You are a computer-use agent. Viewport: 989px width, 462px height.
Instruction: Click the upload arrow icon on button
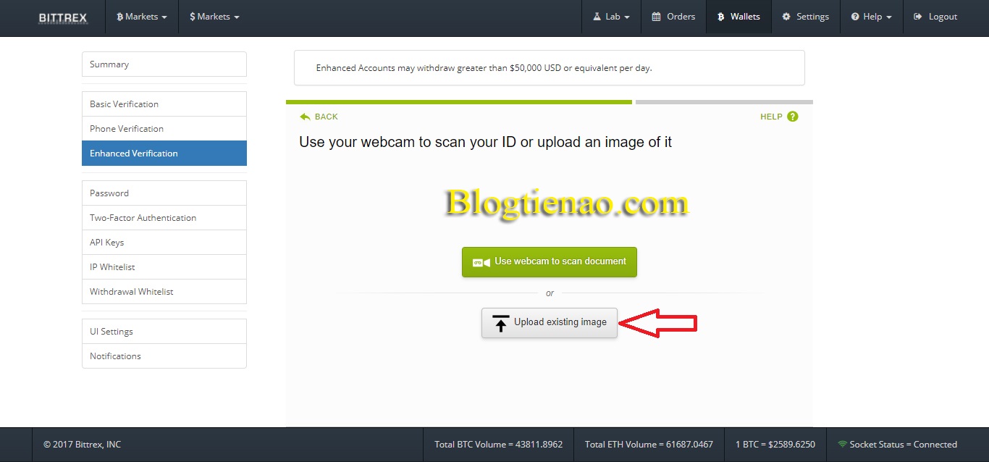500,323
